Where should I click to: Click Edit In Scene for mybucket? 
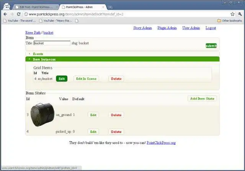click(86, 79)
